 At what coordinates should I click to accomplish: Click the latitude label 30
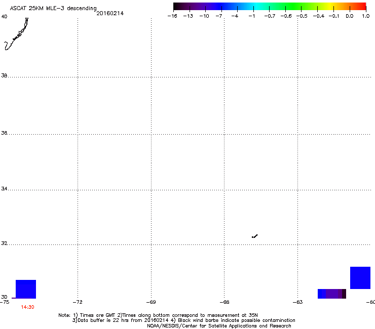point(4,297)
